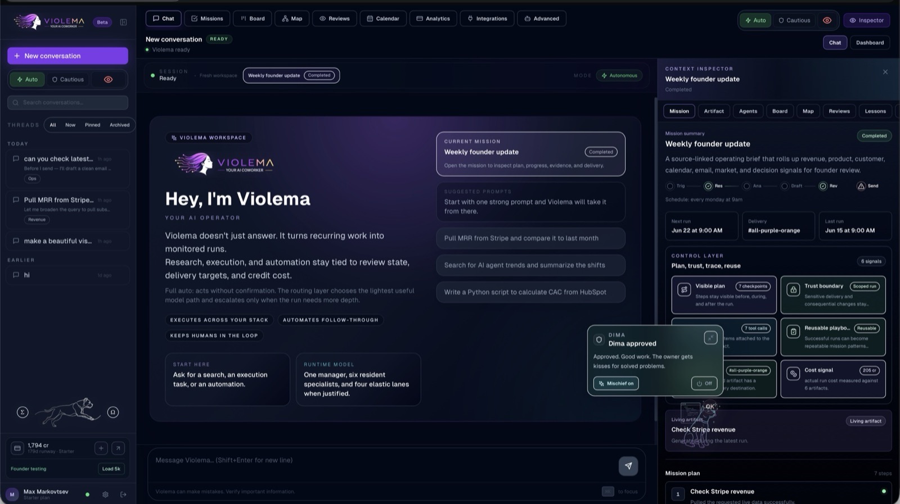Open the Advanced tab
Image resolution: width=900 pixels, height=504 pixels.
pos(542,19)
